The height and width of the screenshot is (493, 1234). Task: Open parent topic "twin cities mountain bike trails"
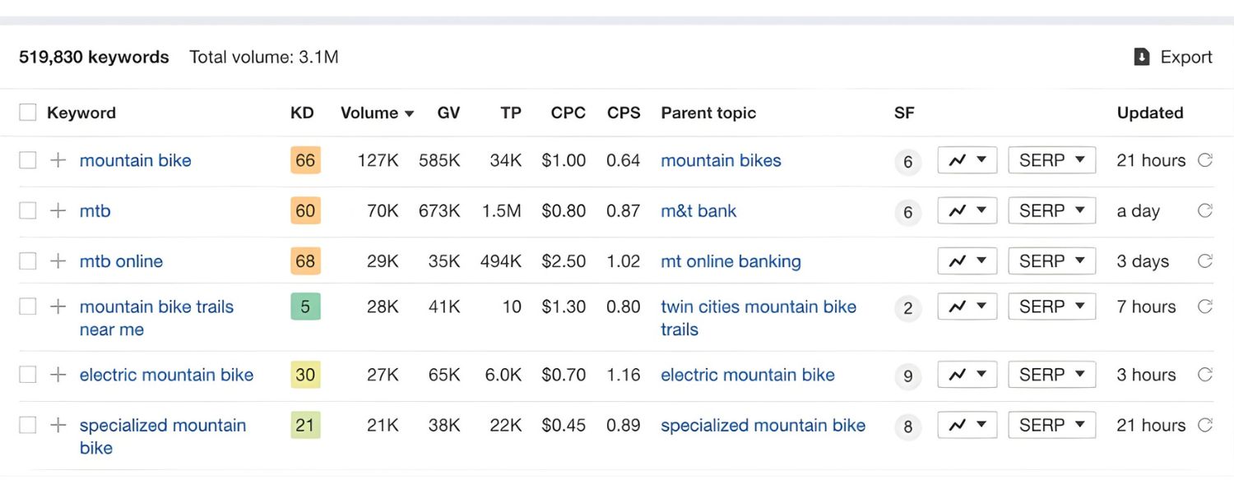click(x=758, y=306)
